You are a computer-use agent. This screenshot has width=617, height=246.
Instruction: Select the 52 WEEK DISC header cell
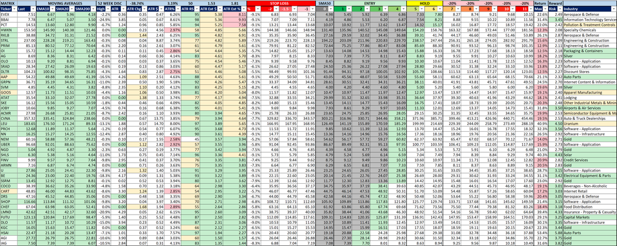[111, 3]
